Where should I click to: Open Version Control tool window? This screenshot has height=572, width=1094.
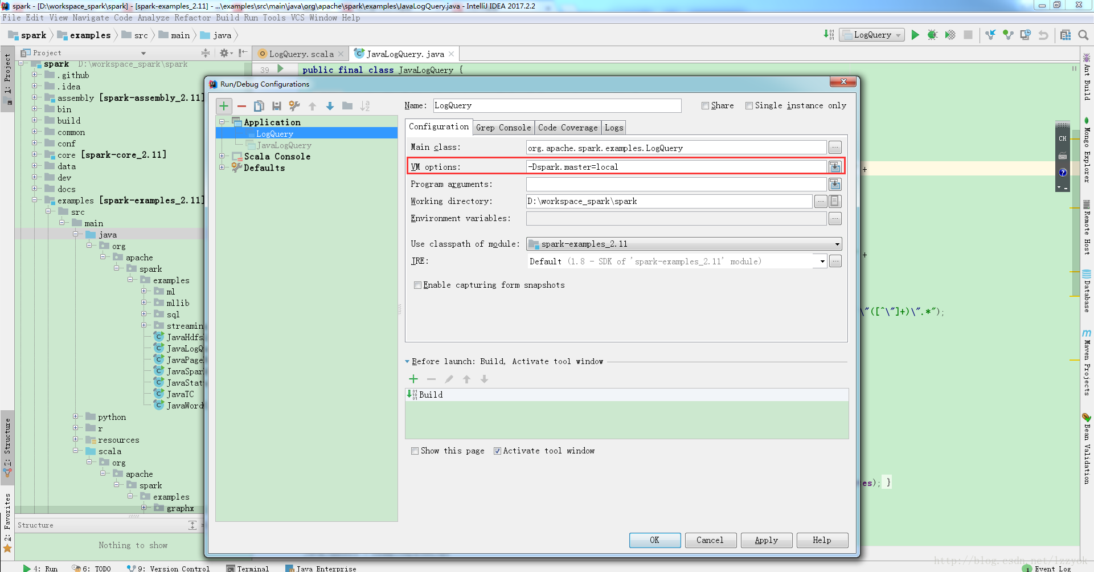169,568
